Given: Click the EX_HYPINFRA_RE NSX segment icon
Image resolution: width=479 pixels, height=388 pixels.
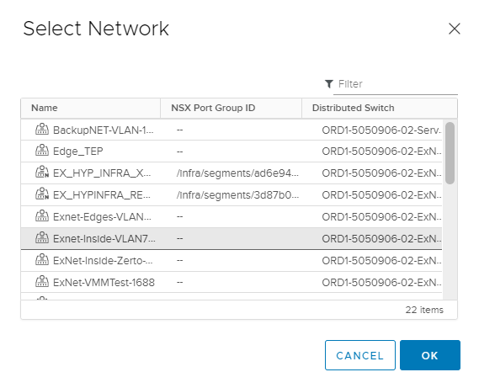Looking at the screenshot, I should (x=42, y=194).
